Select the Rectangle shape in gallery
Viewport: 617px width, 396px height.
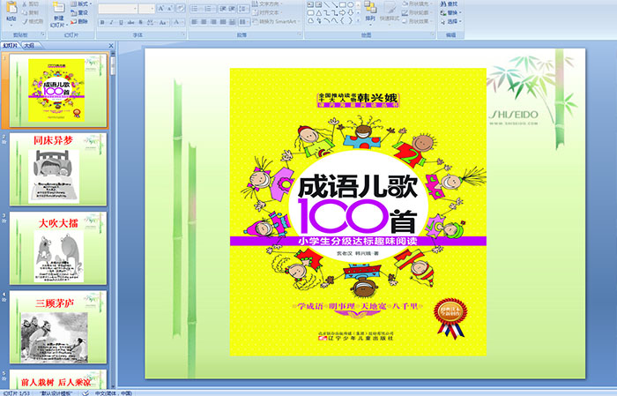tap(342, 4)
